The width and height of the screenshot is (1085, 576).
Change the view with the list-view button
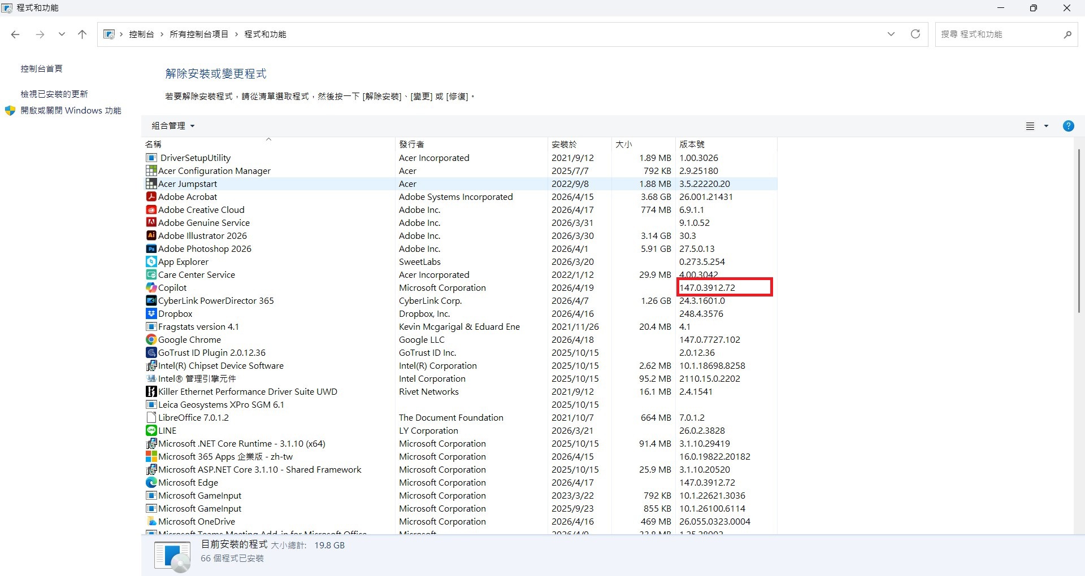(x=1030, y=126)
